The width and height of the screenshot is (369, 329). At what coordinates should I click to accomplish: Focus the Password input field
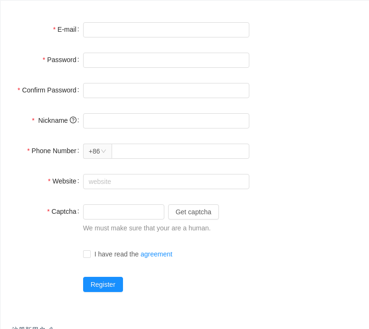click(166, 60)
